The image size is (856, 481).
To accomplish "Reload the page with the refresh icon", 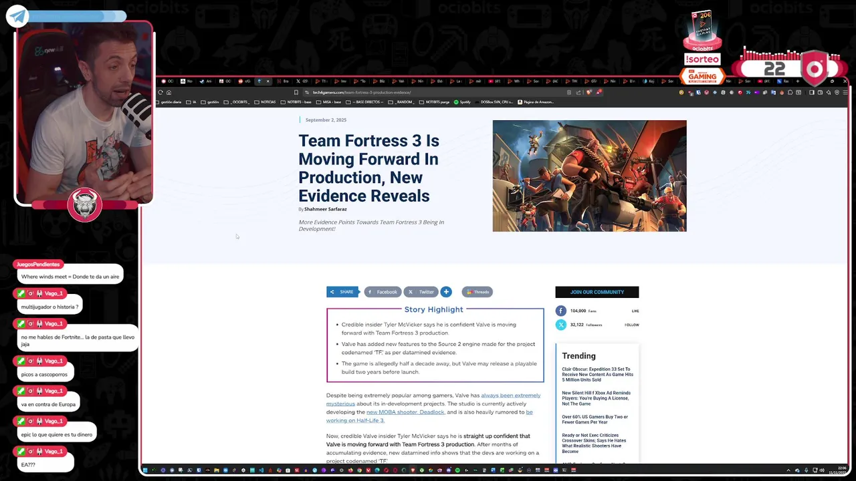I will click(x=160, y=92).
